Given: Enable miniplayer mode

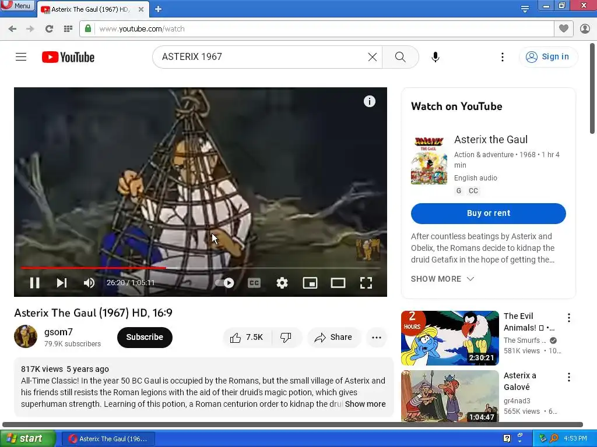Looking at the screenshot, I should point(310,283).
